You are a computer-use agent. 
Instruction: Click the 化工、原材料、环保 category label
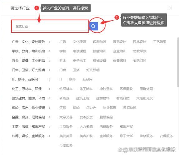tap(27, 89)
